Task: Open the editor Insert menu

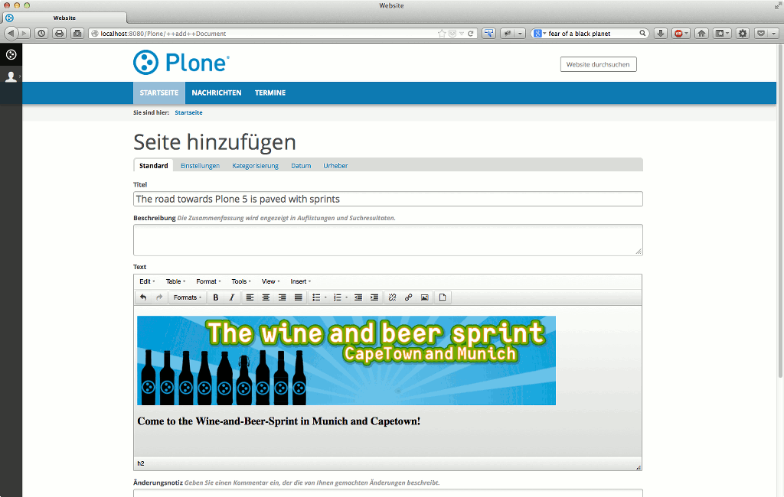Action: (300, 281)
